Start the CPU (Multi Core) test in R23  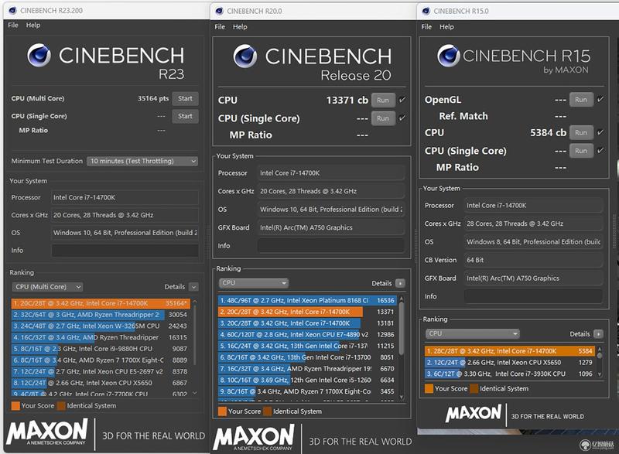(x=185, y=98)
